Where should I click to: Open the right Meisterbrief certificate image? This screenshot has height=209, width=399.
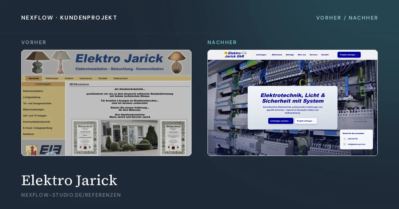[x=173, y=137]
